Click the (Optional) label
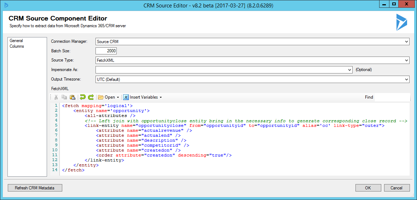 364,70
